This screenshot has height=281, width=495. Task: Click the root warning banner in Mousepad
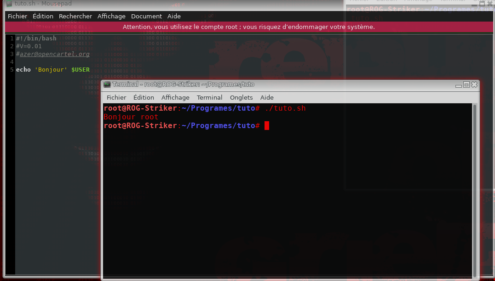(249, 27)
